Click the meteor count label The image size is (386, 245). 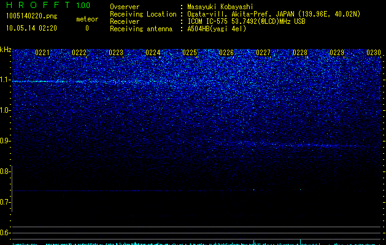pos(87,19)
